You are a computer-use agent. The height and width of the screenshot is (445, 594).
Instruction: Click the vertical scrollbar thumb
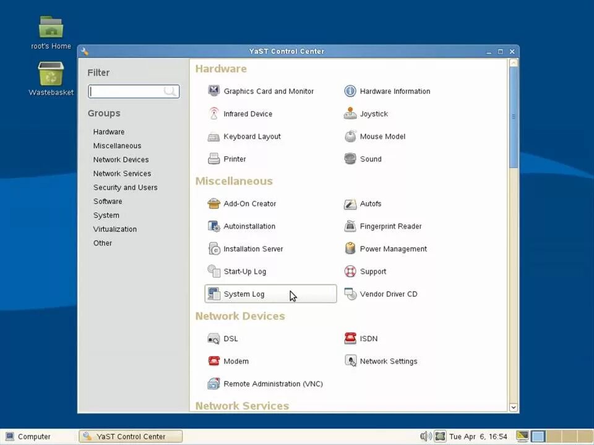[x=514, y=117]
